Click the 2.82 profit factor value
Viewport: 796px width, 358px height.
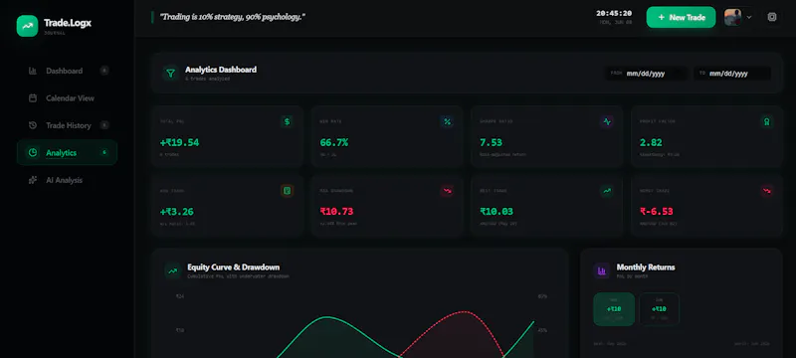(x=651, y=142)
